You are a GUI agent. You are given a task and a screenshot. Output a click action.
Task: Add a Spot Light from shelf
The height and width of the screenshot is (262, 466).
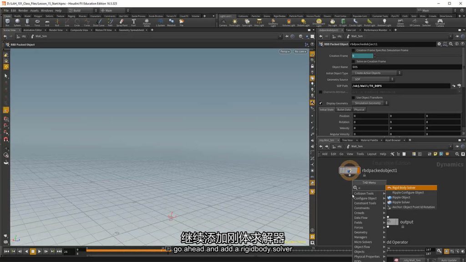[247, 23]
